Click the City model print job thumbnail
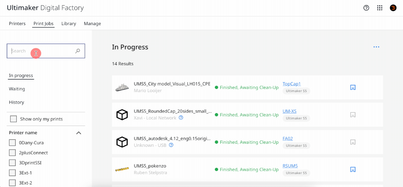Image resolution: width=403 pixels, height=187 pixels. [x=122, y=88]
